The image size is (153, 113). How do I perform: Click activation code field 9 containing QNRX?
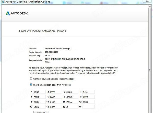point(39,102)
